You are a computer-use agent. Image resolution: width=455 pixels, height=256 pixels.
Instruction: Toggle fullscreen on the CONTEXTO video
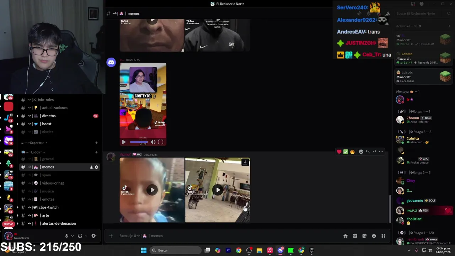(x=161, y=142)
